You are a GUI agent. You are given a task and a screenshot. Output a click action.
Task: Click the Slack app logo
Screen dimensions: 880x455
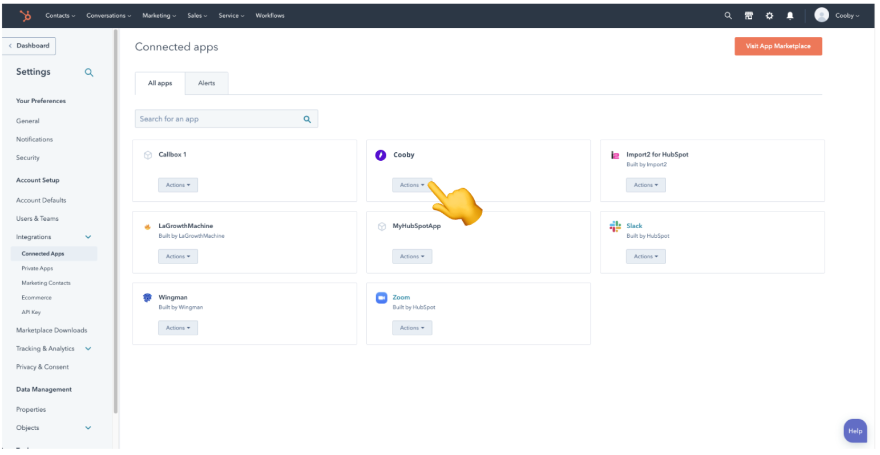(615, 226)
